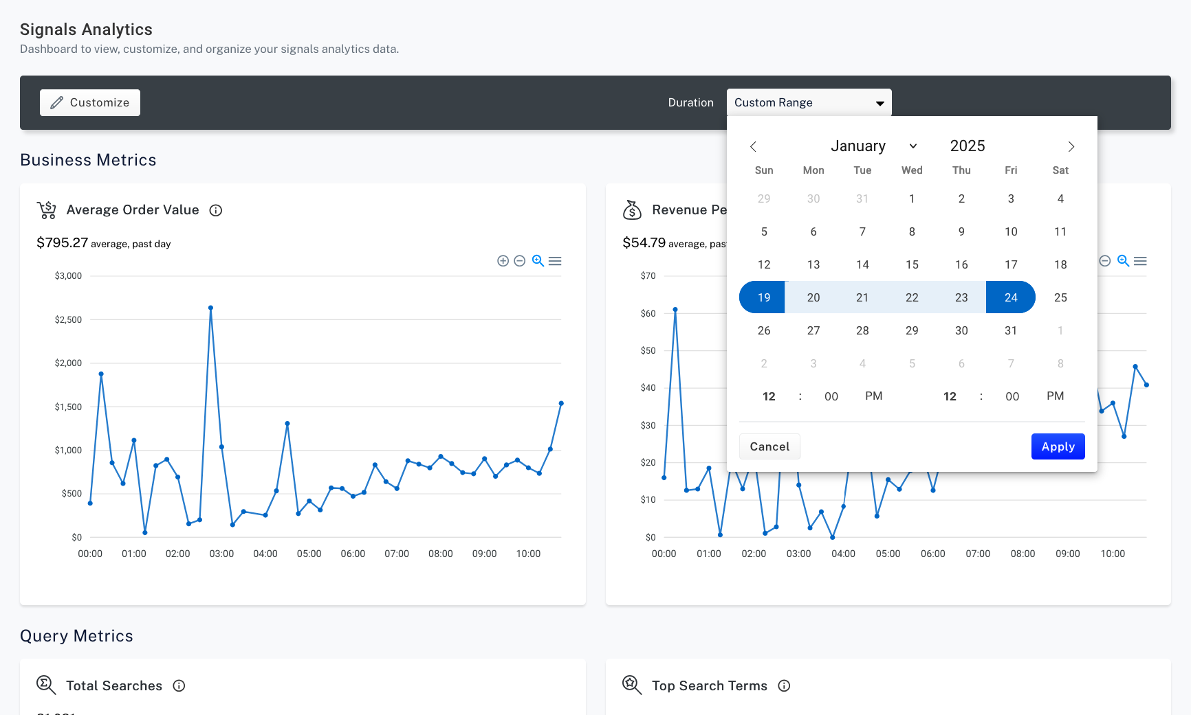Image resolution: width=1191 pixels, height=715 pixels.
Task: Toggle end time PM indicator
Action: click(x=1056, y=396)
